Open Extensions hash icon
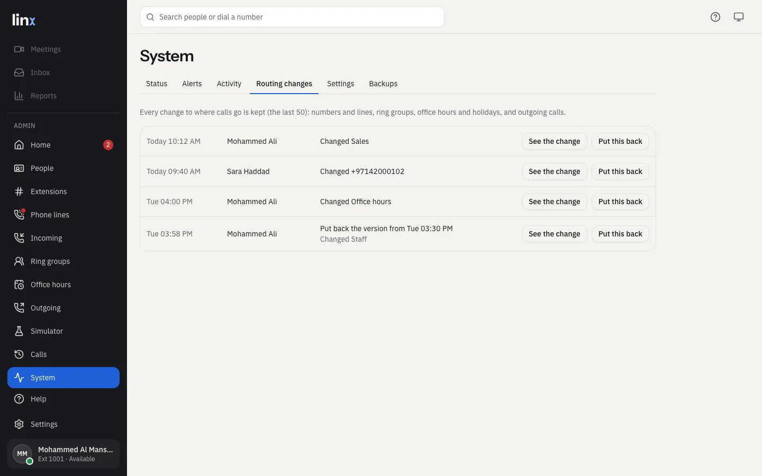The image size is (762, 476). click(19, 191)
